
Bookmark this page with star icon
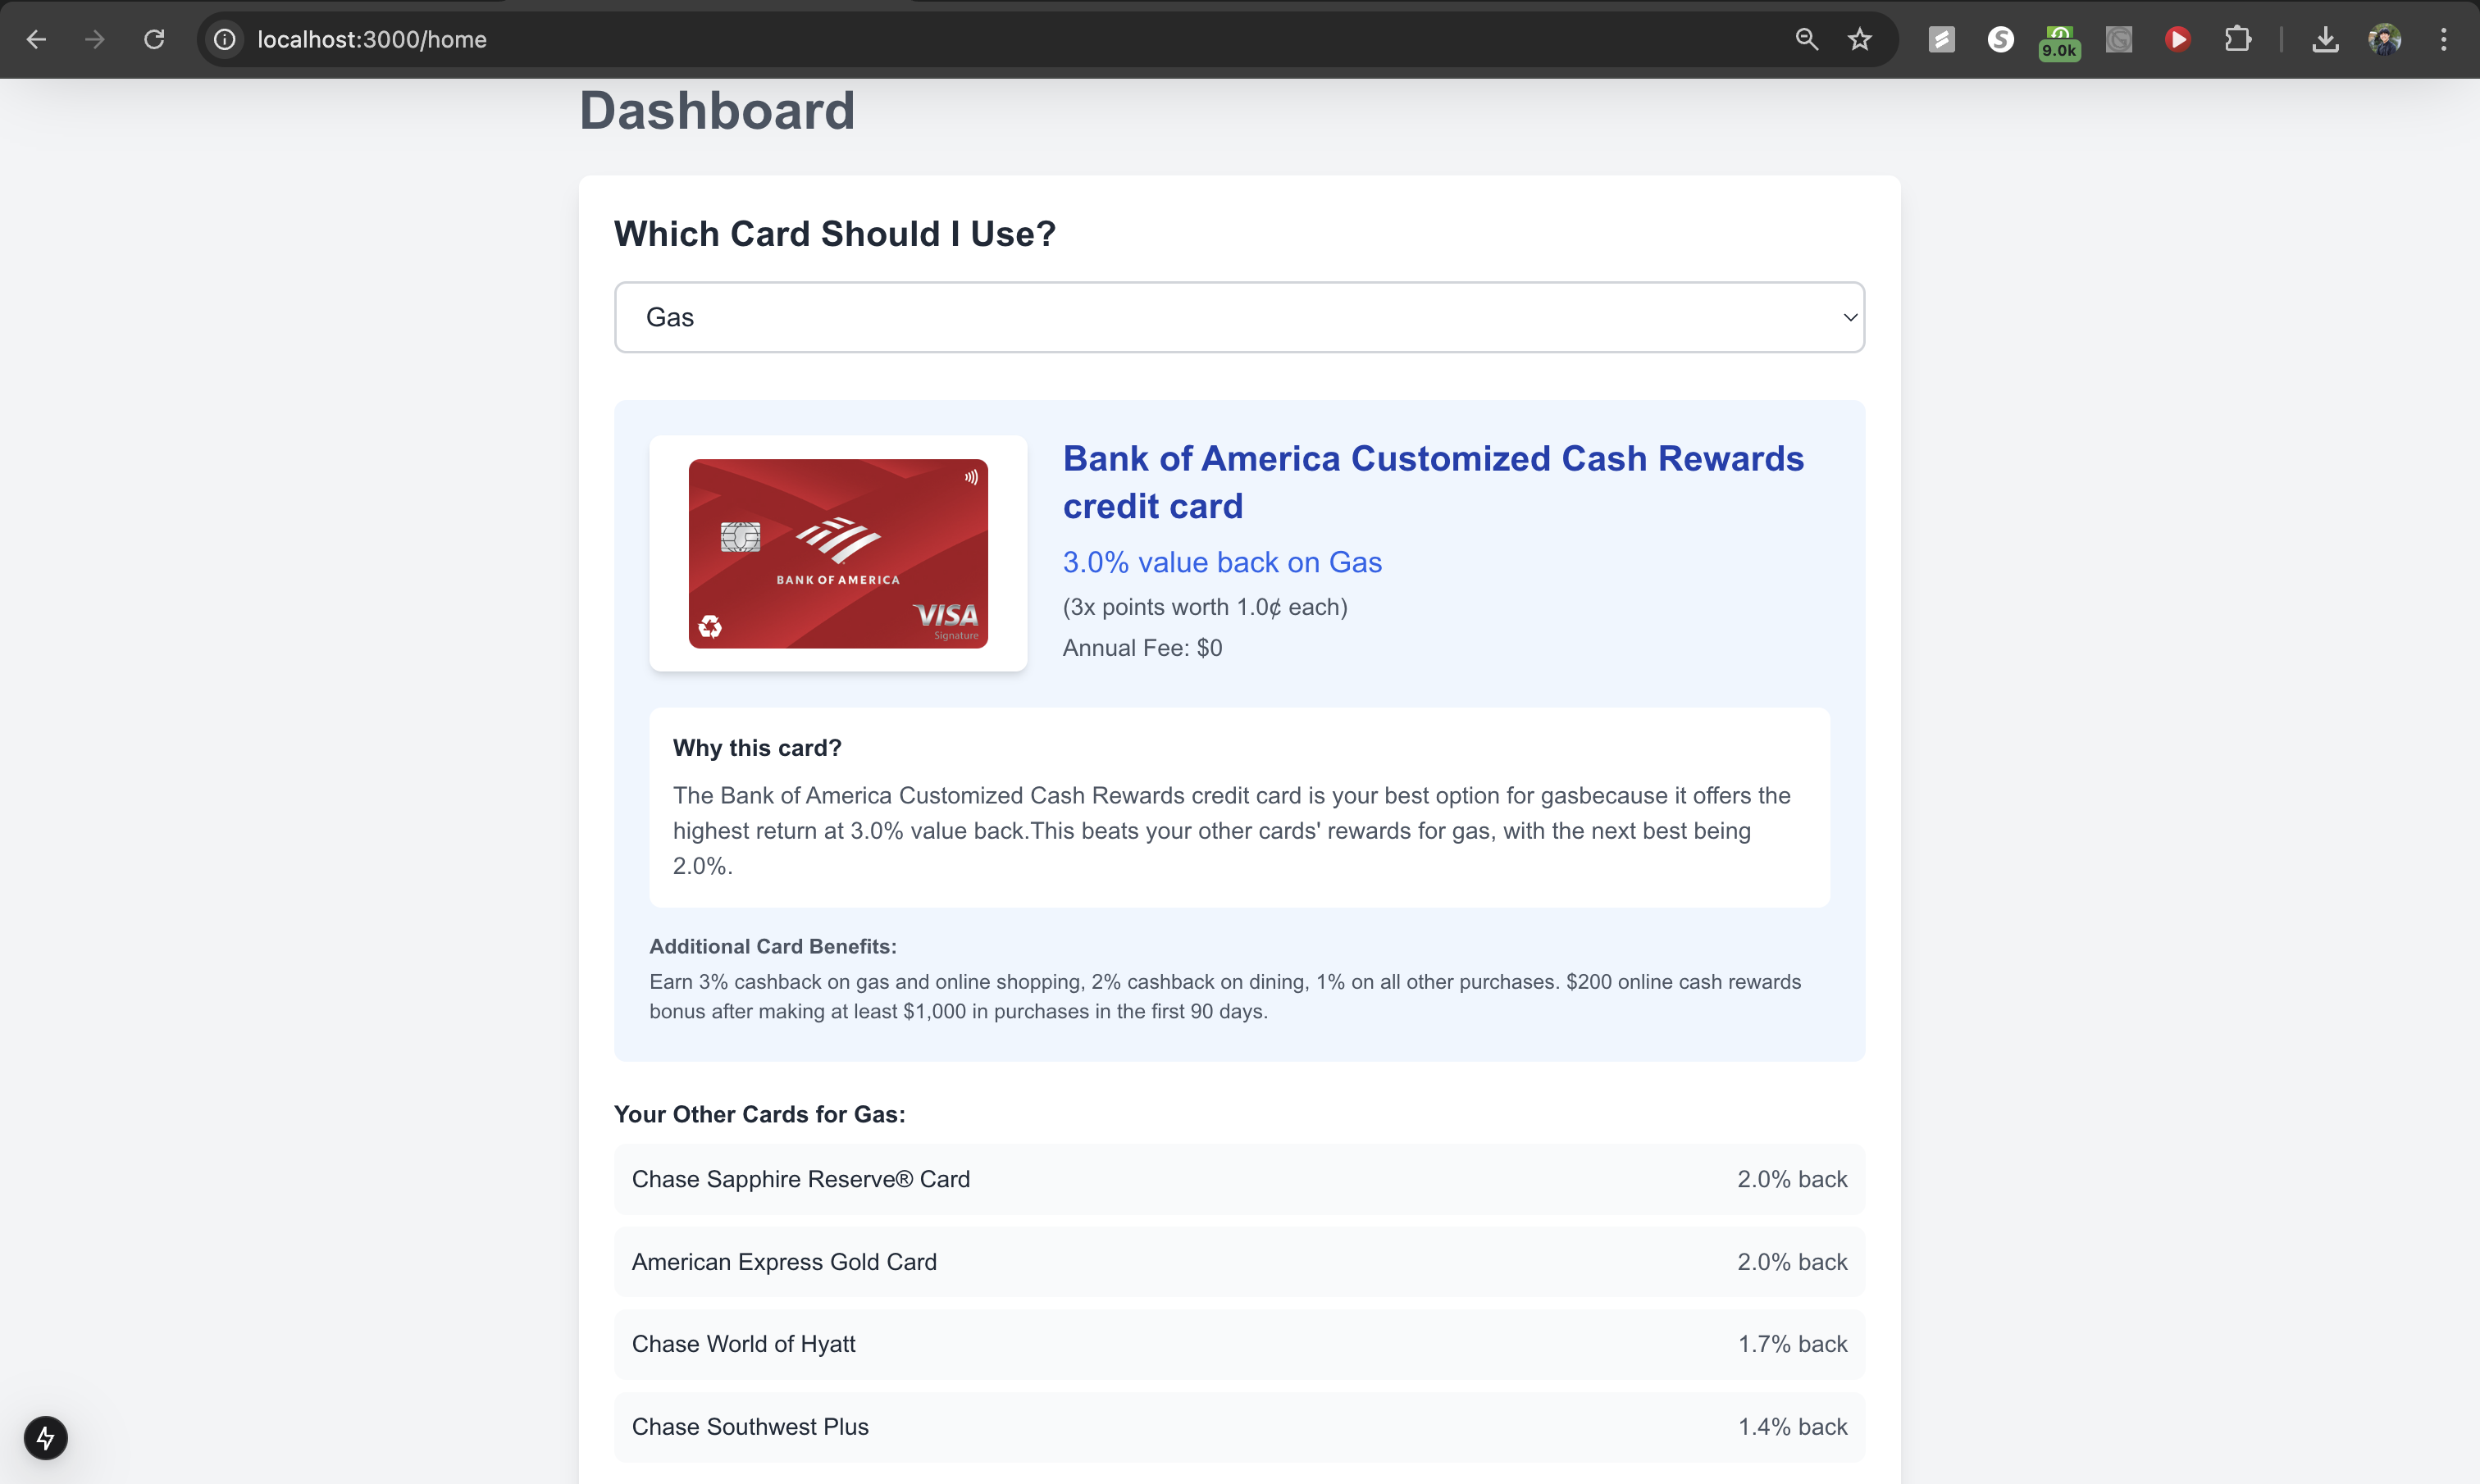(1859, 39)
